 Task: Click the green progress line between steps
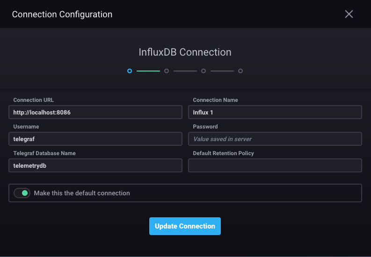tap(148, 71)
